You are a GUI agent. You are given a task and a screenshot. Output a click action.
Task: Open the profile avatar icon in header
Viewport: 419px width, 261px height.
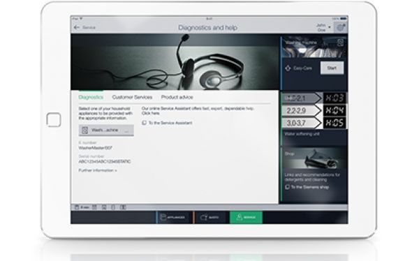click(341, 27)
